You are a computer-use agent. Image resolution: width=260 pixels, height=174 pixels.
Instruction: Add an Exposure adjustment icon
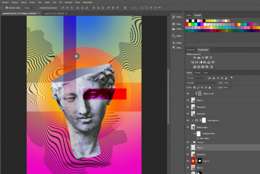207,58
